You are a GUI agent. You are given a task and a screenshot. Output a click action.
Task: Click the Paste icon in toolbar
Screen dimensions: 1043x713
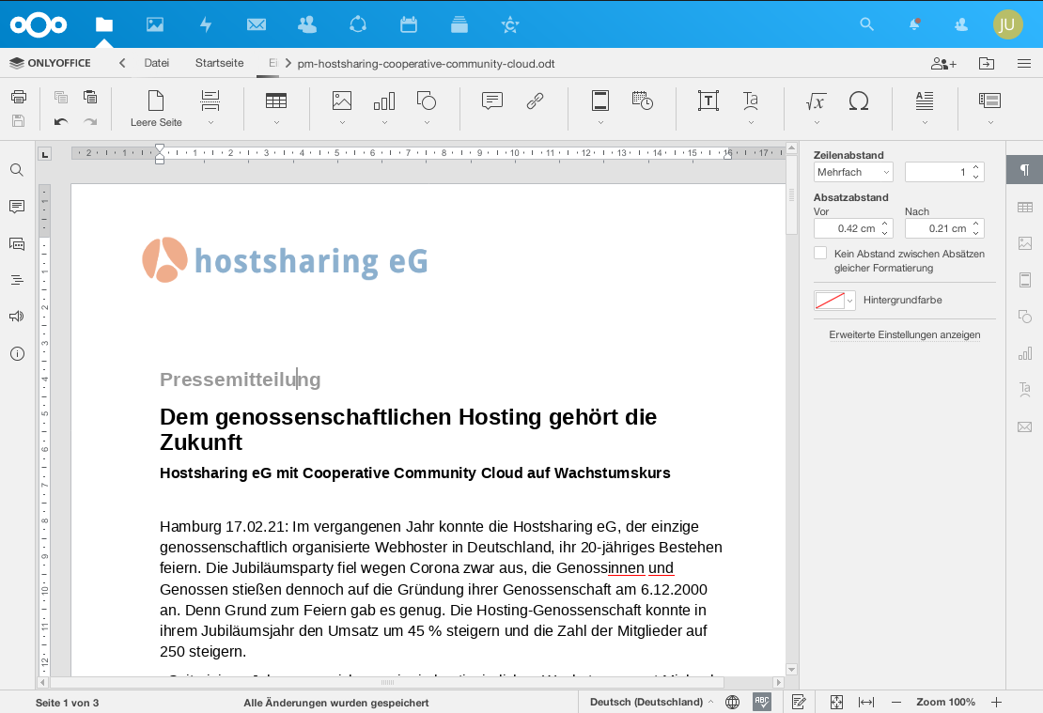[90, 97]
